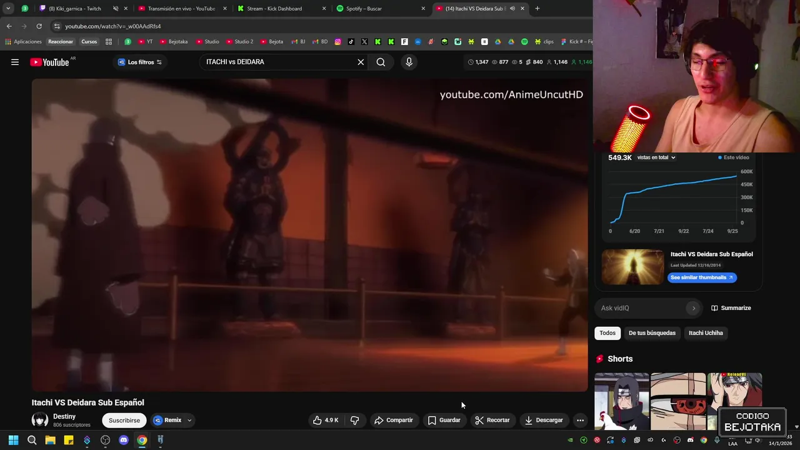Screen dimensions: 800x450
Task: Click the vidIQ Summarize button
Action: click(731, 308)
